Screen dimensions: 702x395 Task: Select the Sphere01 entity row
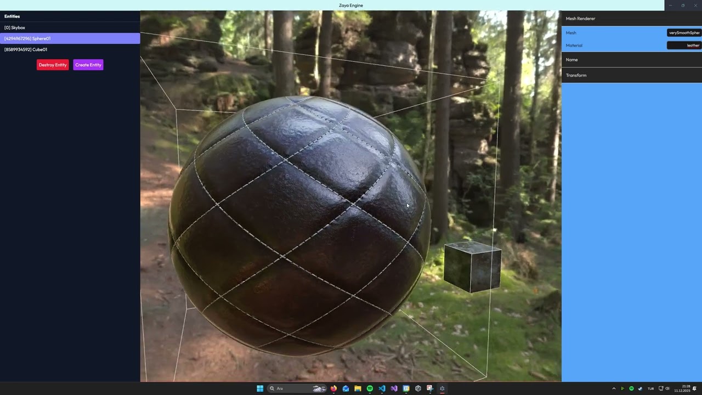(70, 38)
